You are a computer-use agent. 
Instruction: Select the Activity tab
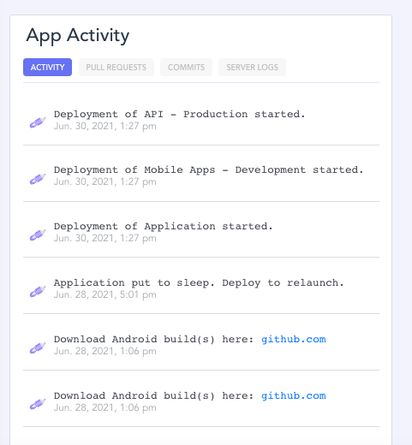(x=47, y=68)
